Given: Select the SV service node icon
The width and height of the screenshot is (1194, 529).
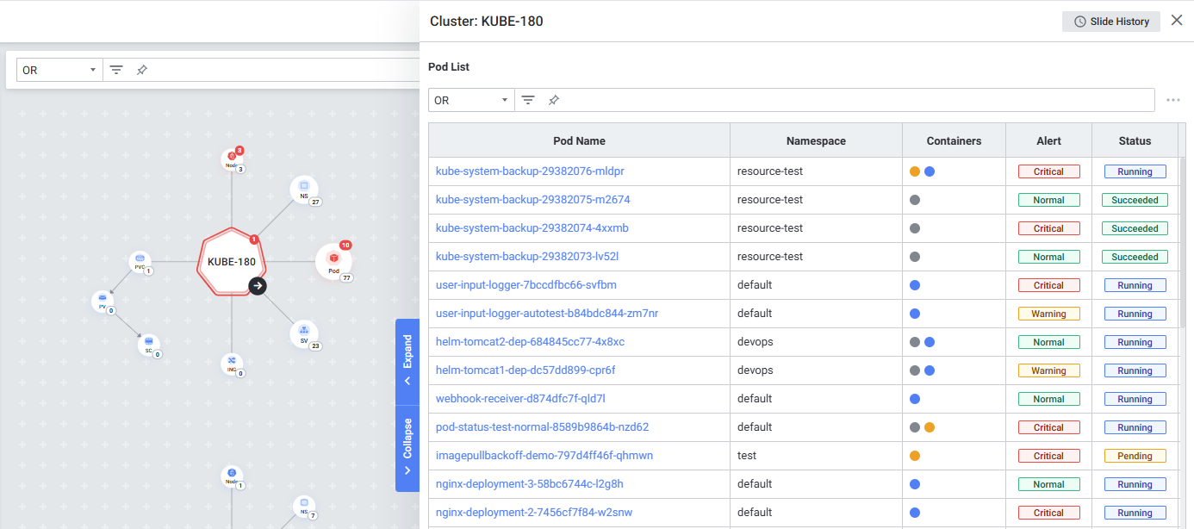Looking at the screenshot, I should (303, 333).
